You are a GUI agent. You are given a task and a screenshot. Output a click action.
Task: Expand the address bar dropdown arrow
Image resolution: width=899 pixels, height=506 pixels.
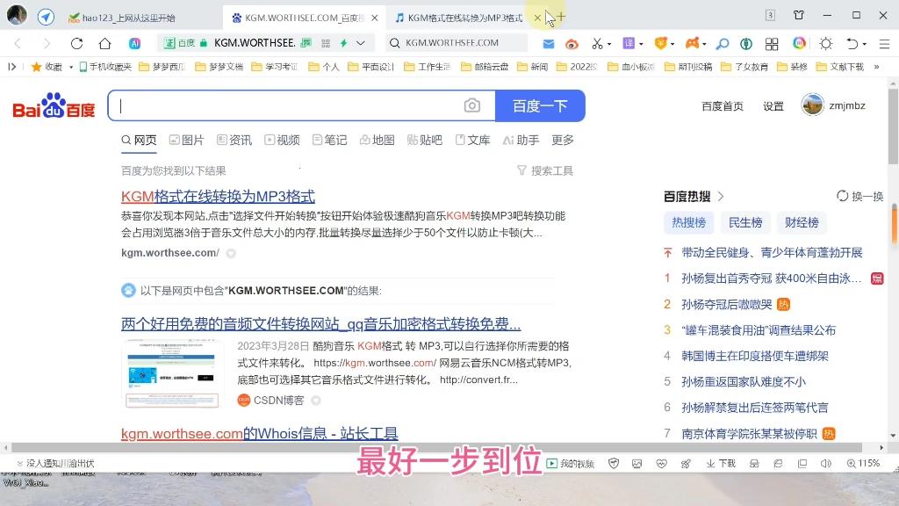(x=361, y=43)
